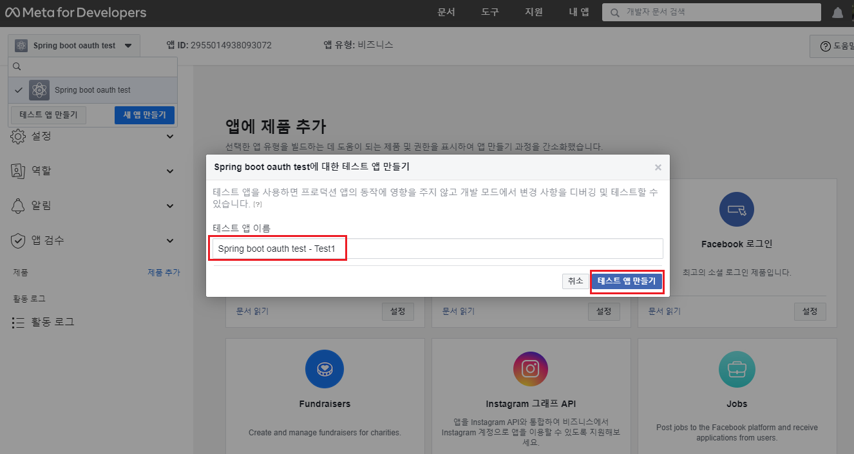854x454 pixels.
Task: Click the 앱에 제품 추가 heading
Action: [x=276, y=126]
